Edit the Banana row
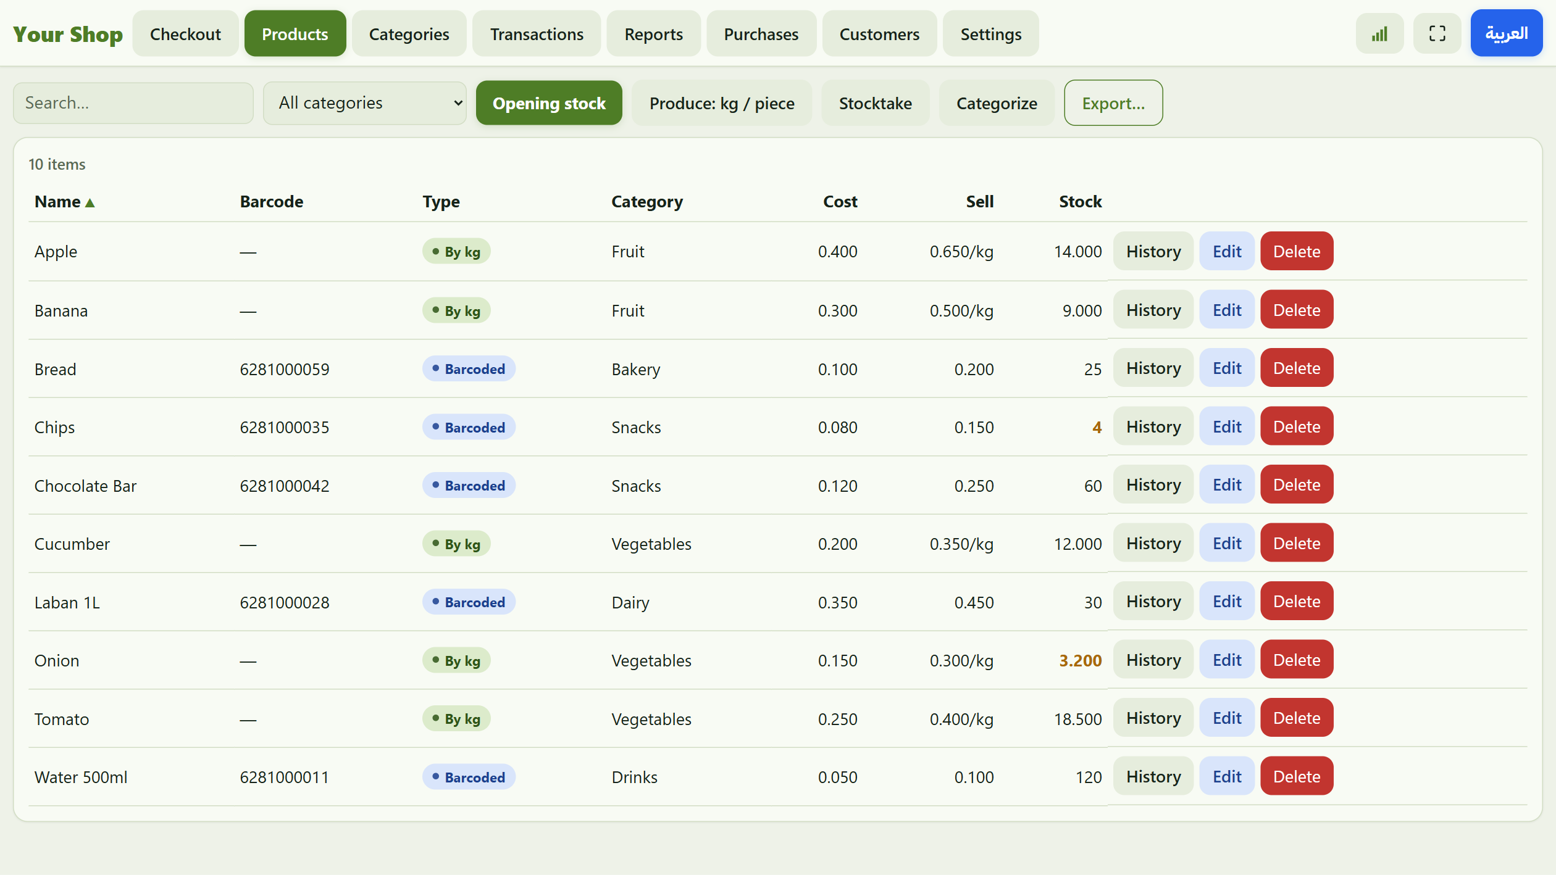The image size is (1556, 875). [1227, 310]
